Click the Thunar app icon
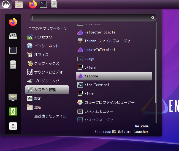This screenshot has width=179, height=151. click(80, 41)
